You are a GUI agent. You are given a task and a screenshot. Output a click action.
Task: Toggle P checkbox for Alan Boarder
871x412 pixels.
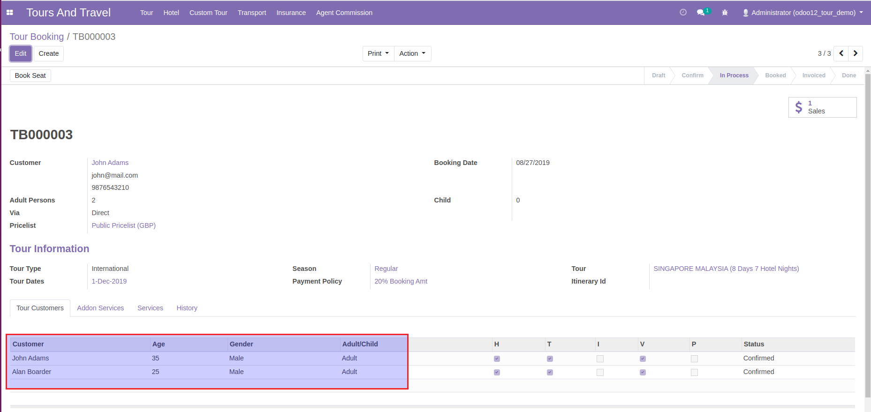[x=694, y=372]
